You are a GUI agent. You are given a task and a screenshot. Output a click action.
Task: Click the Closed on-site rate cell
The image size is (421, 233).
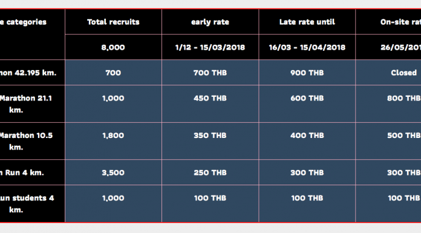coord(388,73)
